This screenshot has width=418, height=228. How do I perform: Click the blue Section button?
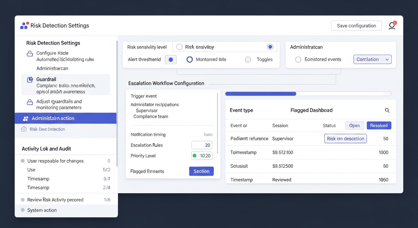(201, 171)
